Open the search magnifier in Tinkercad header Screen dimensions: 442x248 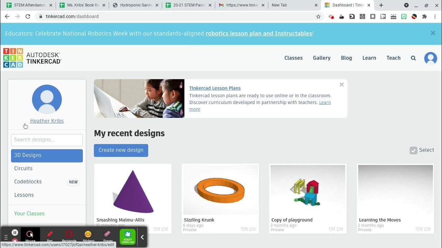point(413,58)
